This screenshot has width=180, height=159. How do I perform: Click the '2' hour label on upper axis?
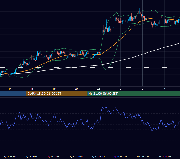click(143, 89)
